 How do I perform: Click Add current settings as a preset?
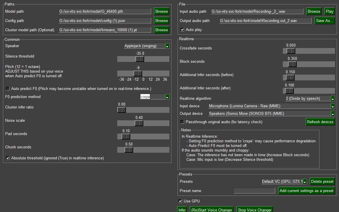(306, 191)
